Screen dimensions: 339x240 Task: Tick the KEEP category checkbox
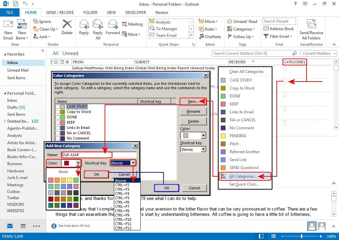pos(58,123)
